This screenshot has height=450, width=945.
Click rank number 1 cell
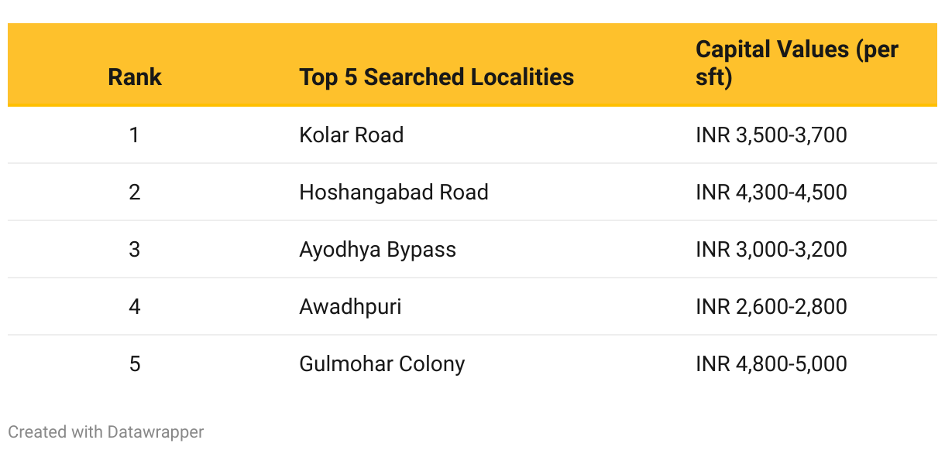coord(135,135)
